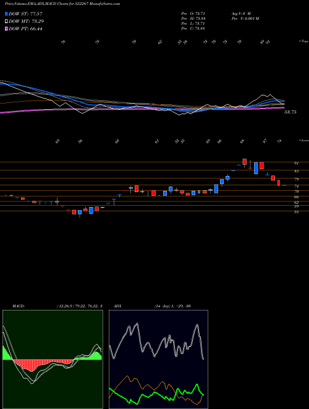
Task: Click the 85 price level label
Action: pos(296,172)
